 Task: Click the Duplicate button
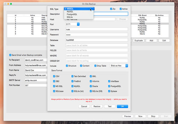[138, 40]
